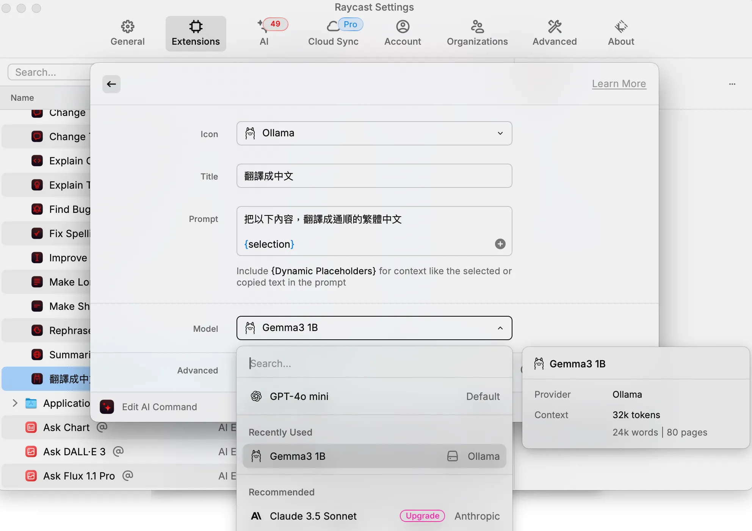752x531 pixels.
Task: Open the Learn More link
Action: point(619,84)
